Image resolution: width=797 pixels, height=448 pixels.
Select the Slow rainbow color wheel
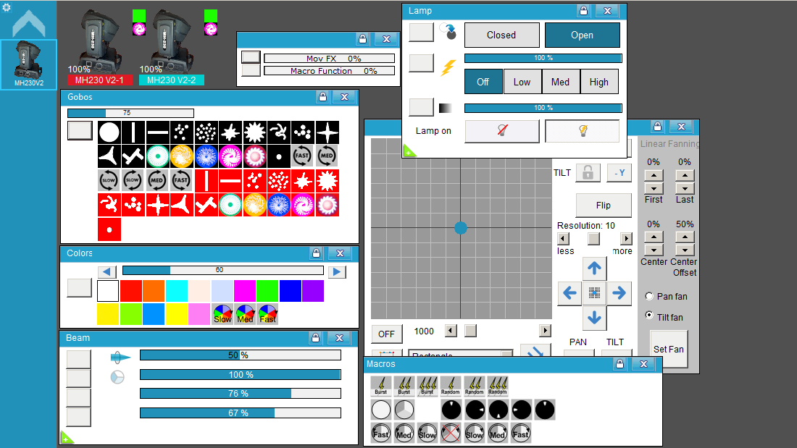tap(222, 314)
